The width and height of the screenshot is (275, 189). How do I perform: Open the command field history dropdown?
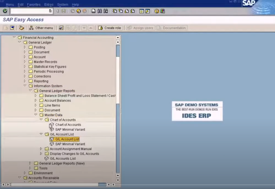(x=50, y=11)
